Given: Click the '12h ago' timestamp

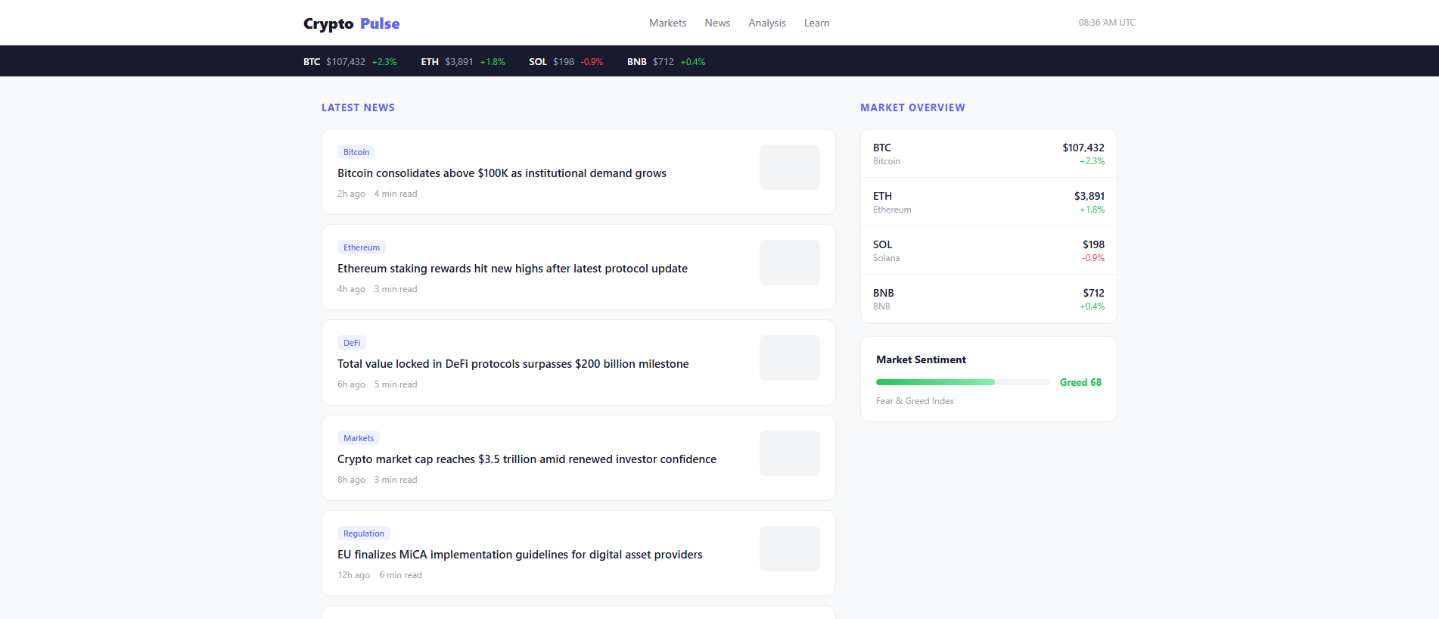Looking at the screenshot, I should [354, 575].
